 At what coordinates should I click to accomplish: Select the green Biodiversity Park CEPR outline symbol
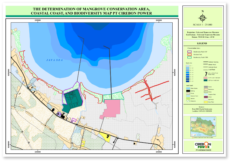coord(189,57)
